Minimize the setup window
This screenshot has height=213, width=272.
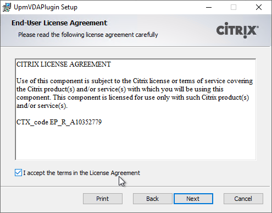point(209,7)
